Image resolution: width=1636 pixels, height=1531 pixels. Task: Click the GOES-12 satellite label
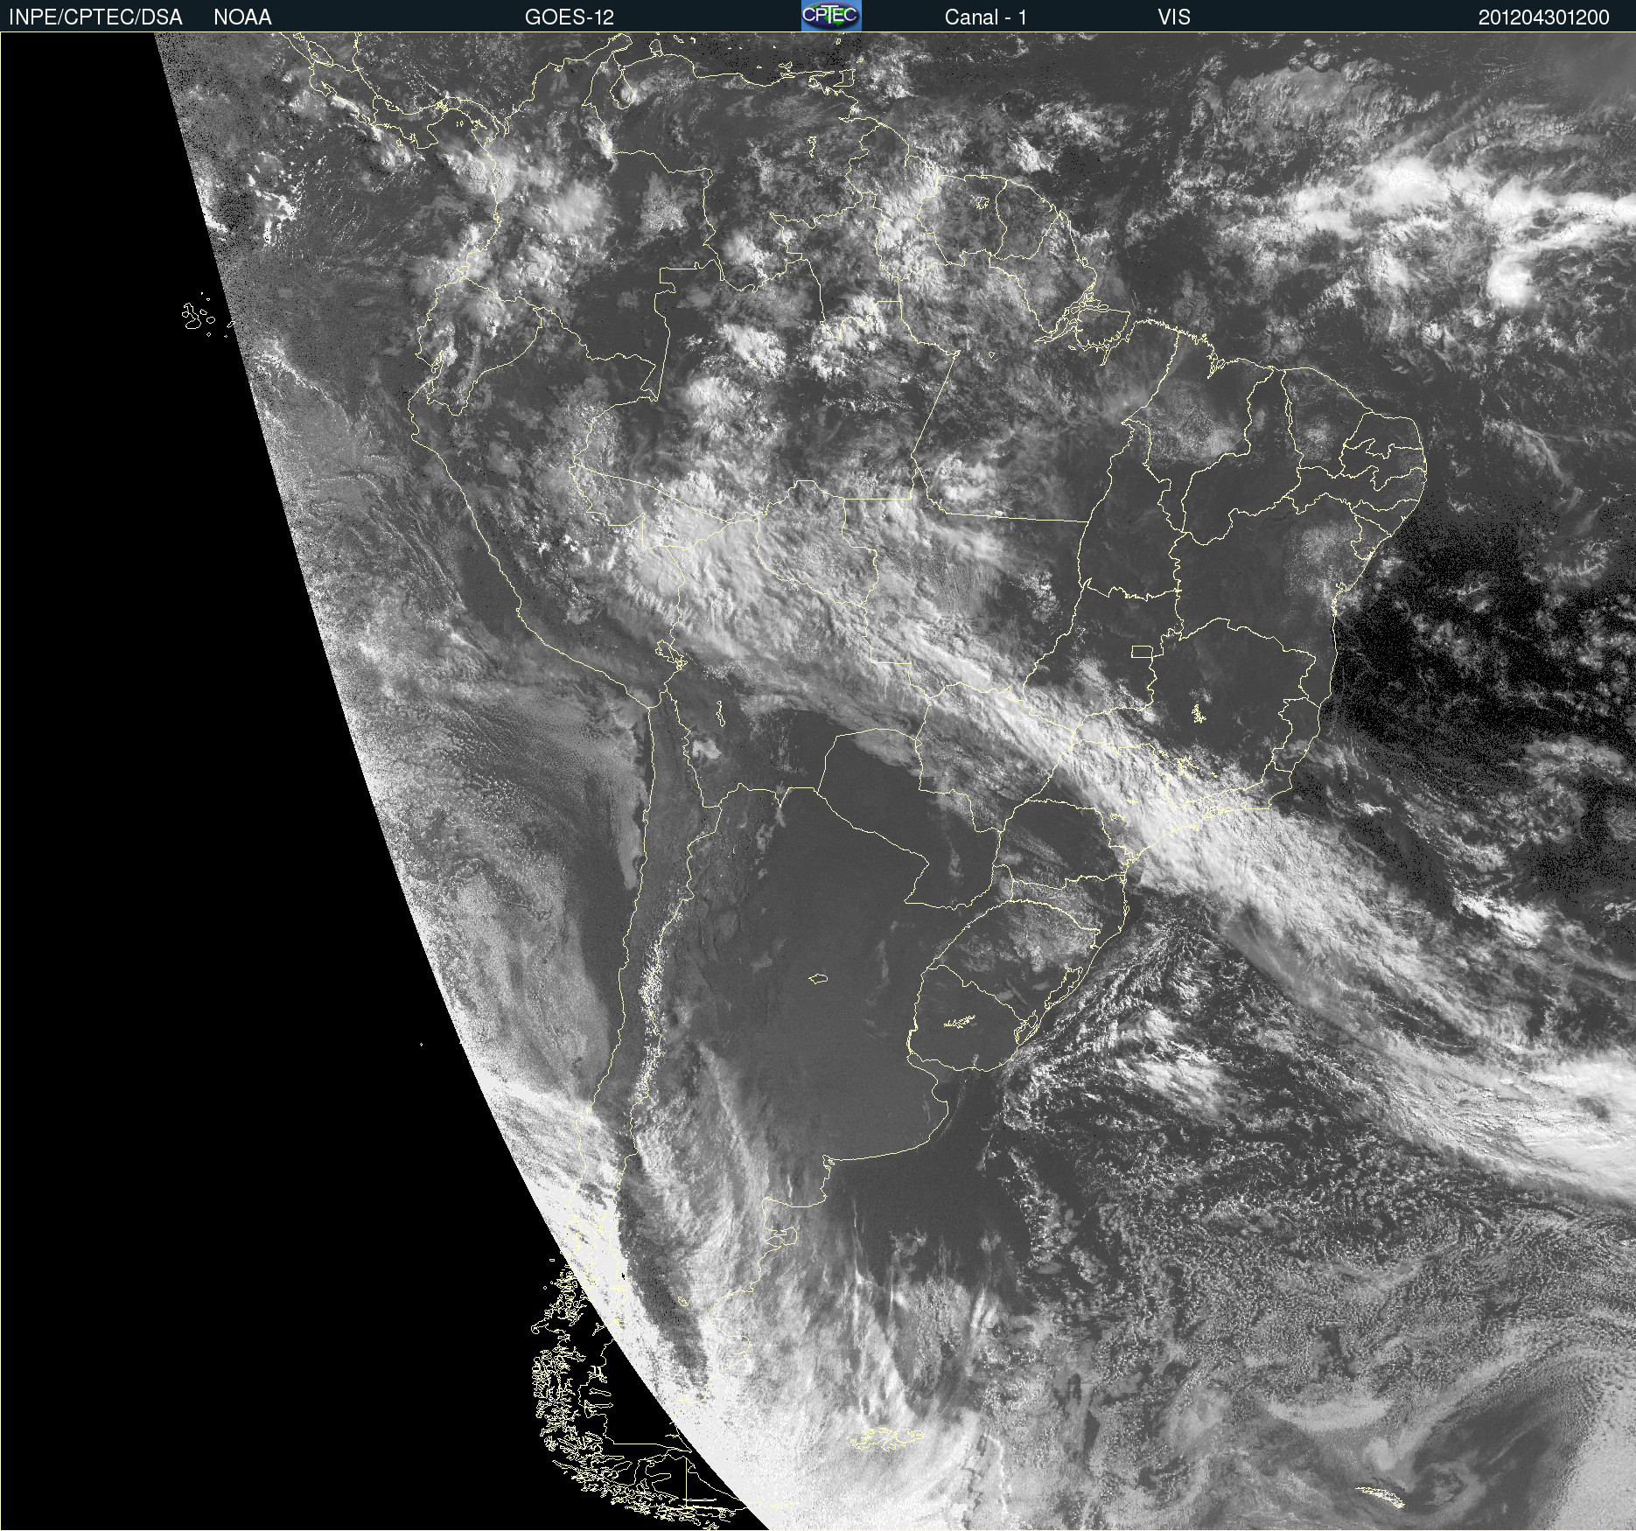click(x=570, y=17)
